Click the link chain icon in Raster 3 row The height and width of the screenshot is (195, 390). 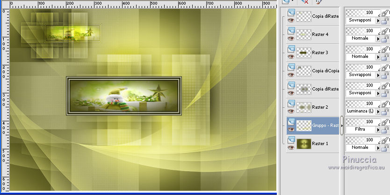point(385,49)
